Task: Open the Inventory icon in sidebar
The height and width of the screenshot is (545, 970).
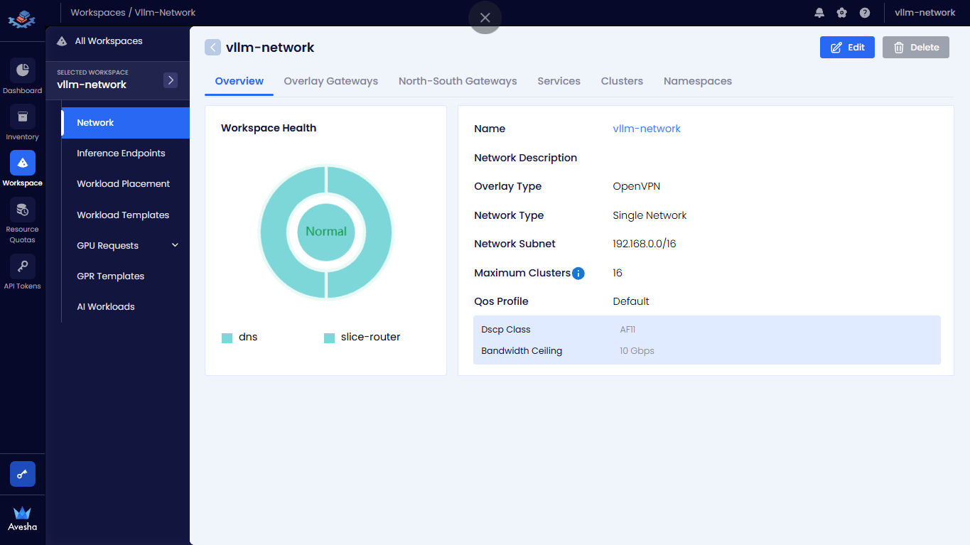Action: point(22,117)
